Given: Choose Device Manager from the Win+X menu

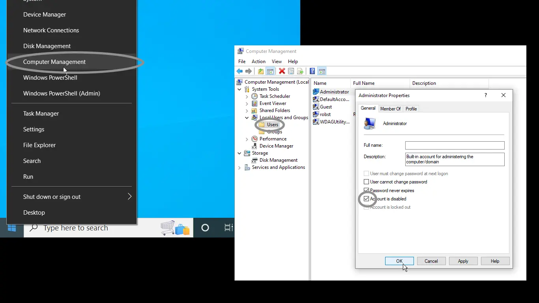Looking at the screenshot, I should tap(72, 15).
